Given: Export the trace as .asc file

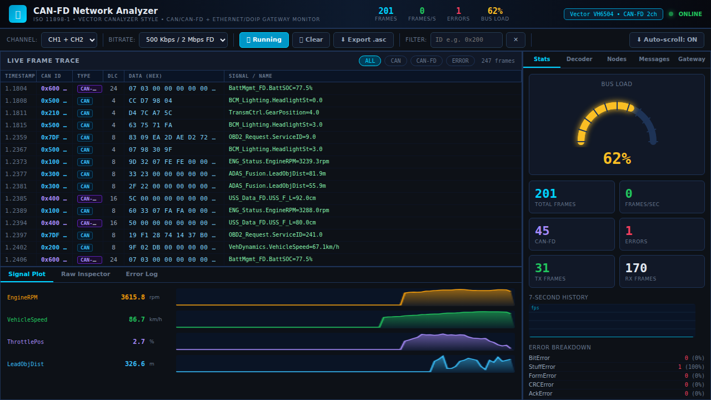Looking at the screenshot, I should tap(363, 40).
